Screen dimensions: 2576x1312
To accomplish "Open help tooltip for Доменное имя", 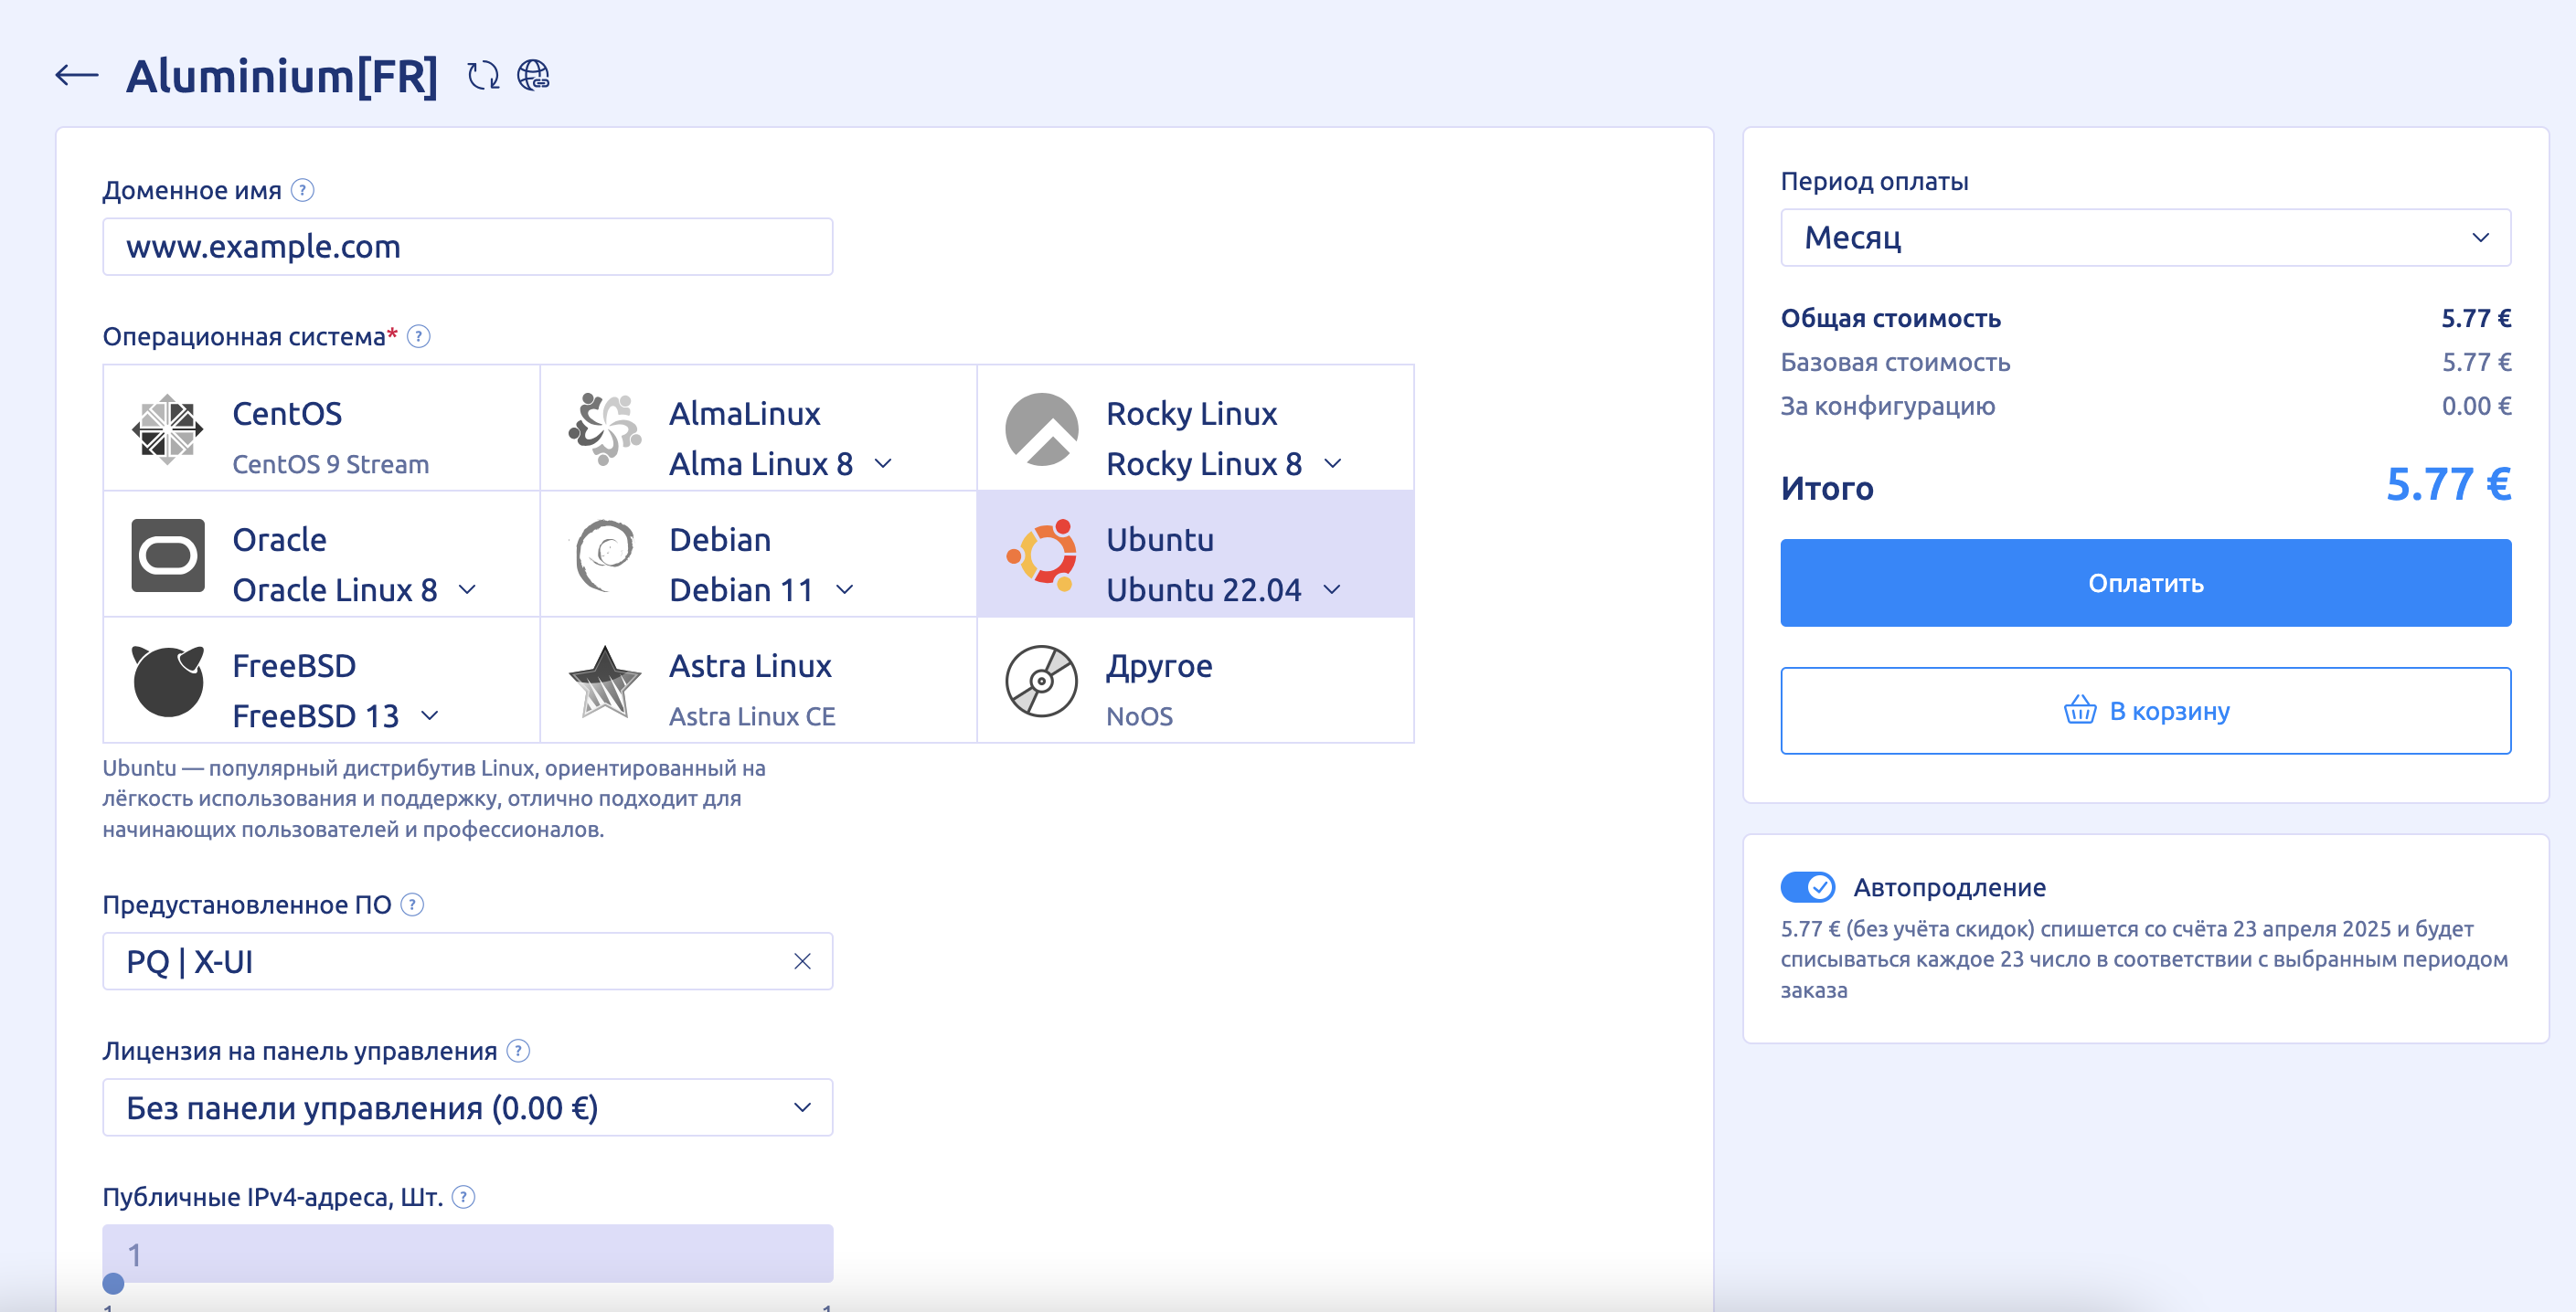I will pos(302,190).
